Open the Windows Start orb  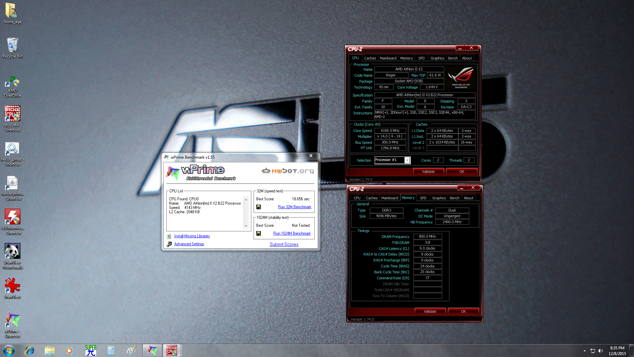point(9,350)
